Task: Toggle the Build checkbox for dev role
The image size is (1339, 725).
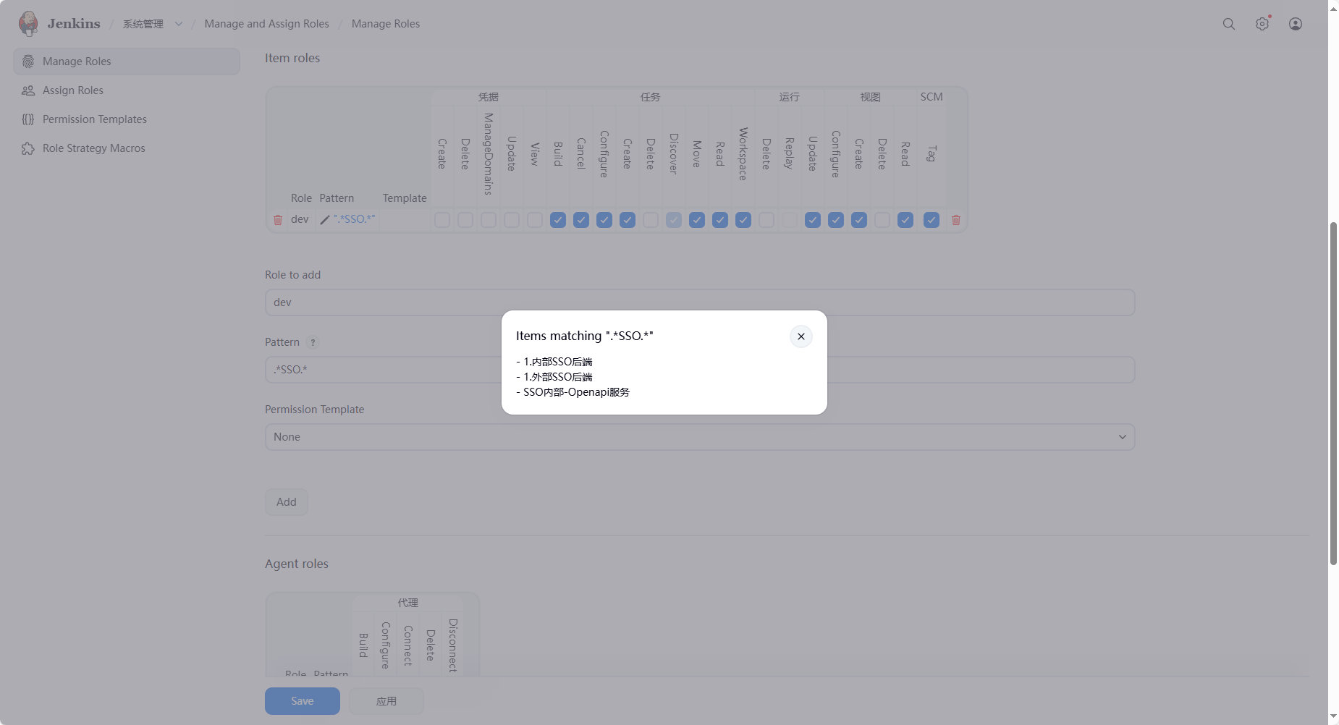Action: [557, 220]
